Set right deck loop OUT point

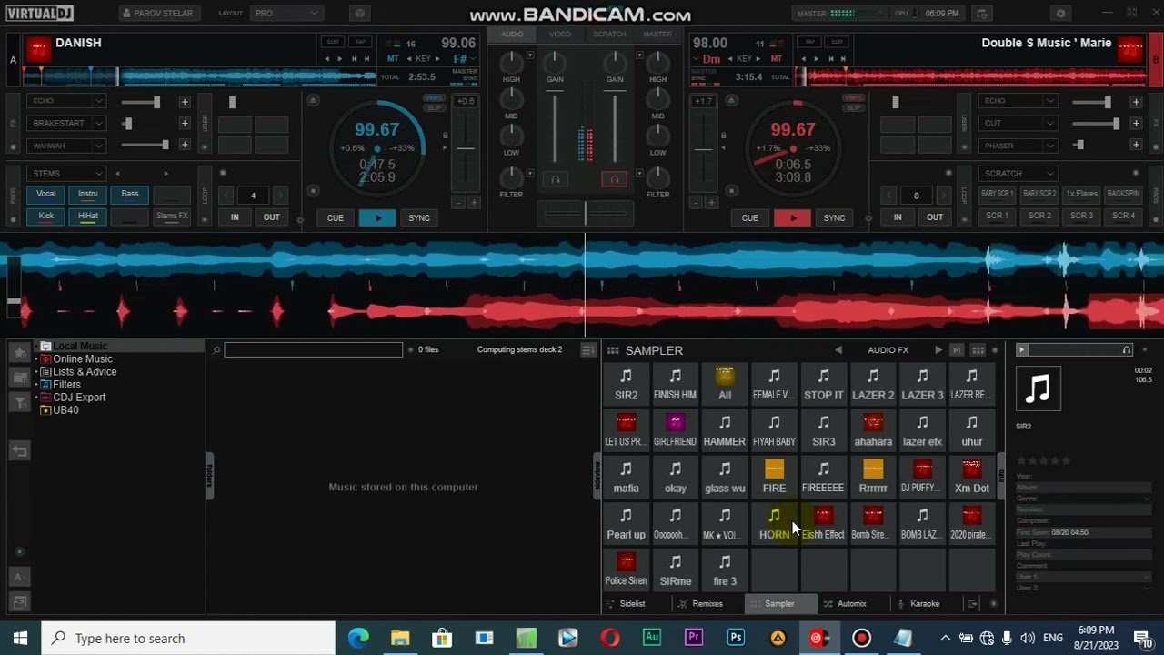coord(935,217)
